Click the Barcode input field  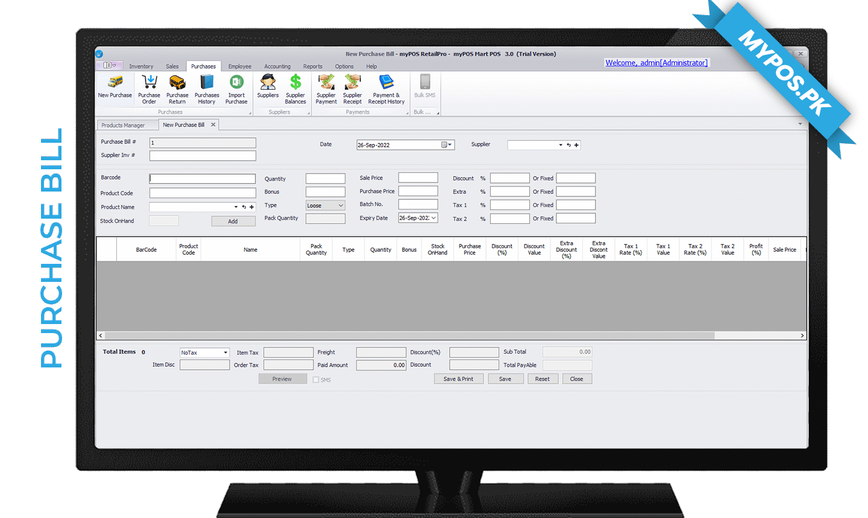click(203, 179)
